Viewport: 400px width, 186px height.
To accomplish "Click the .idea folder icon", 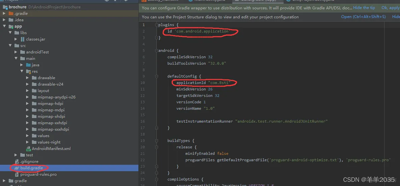I will tap(11, 20).
